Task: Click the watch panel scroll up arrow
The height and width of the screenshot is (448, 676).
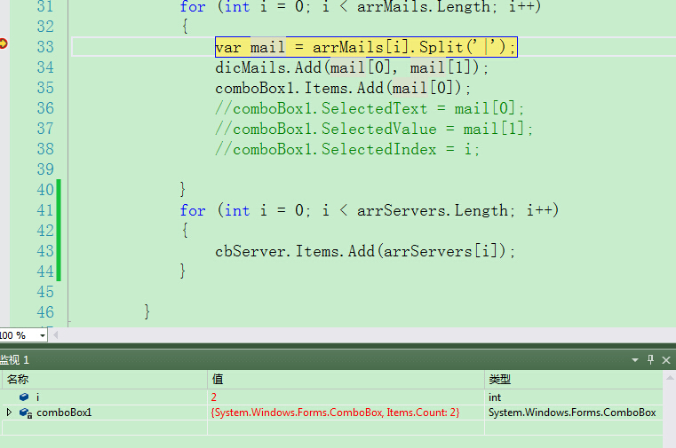Action: pos(670,378)
